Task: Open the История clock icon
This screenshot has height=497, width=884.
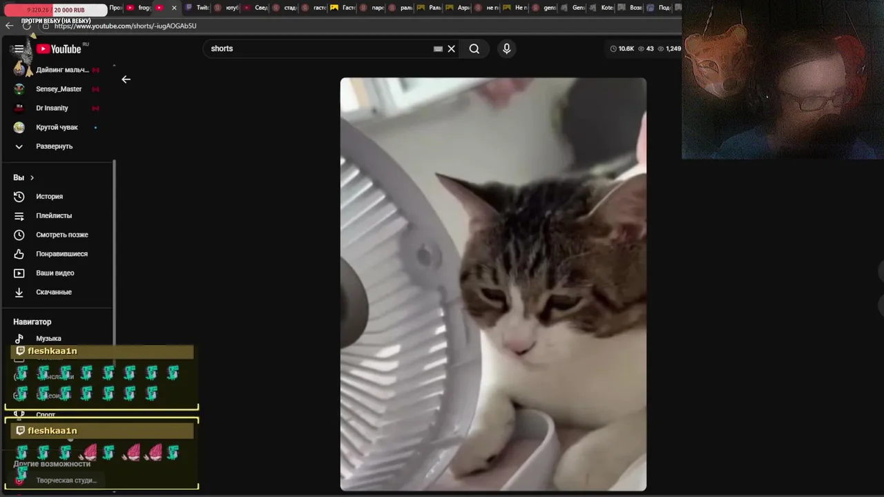Action: tap(19, 197)
